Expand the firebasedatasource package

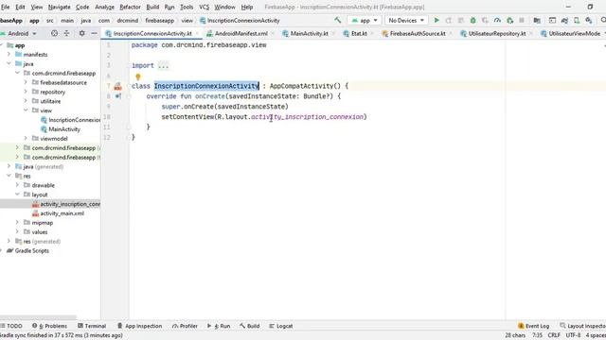point(26,82)
